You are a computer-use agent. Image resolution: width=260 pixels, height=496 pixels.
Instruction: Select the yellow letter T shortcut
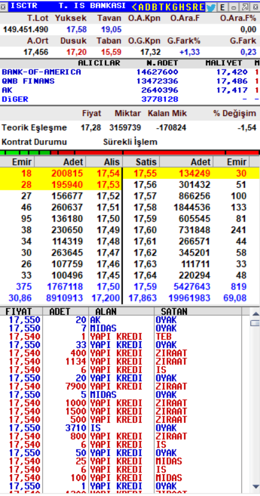[161, 7]
